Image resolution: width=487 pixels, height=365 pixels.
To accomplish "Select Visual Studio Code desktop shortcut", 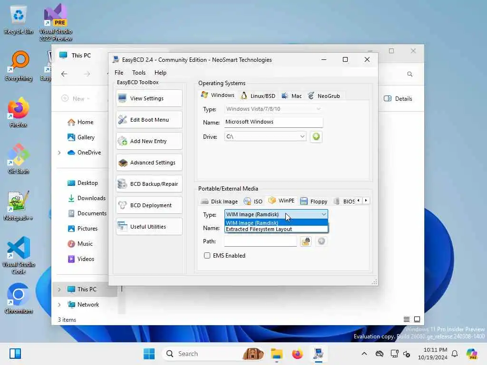I will click(19, 255).
